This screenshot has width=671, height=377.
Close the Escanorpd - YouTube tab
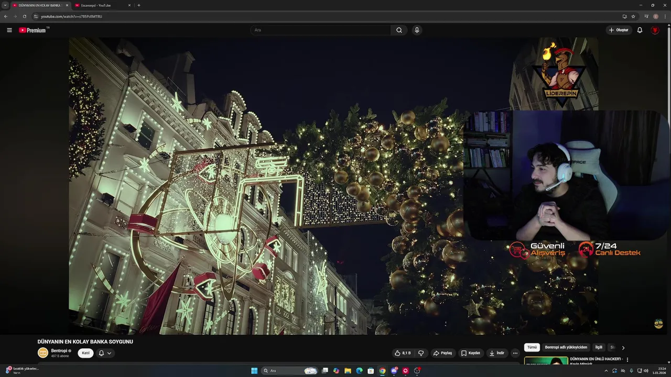click(x=129, y=5)
